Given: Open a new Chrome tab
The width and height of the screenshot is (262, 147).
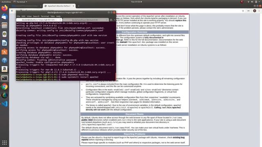Looking at the screenshot, I should click(79, 6).
